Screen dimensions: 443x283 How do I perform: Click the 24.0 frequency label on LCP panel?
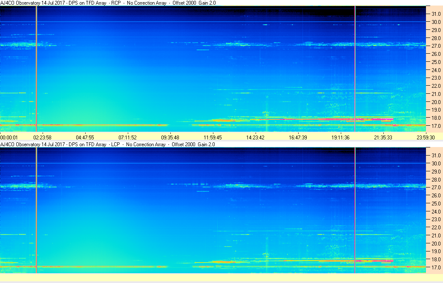point(436,211)
